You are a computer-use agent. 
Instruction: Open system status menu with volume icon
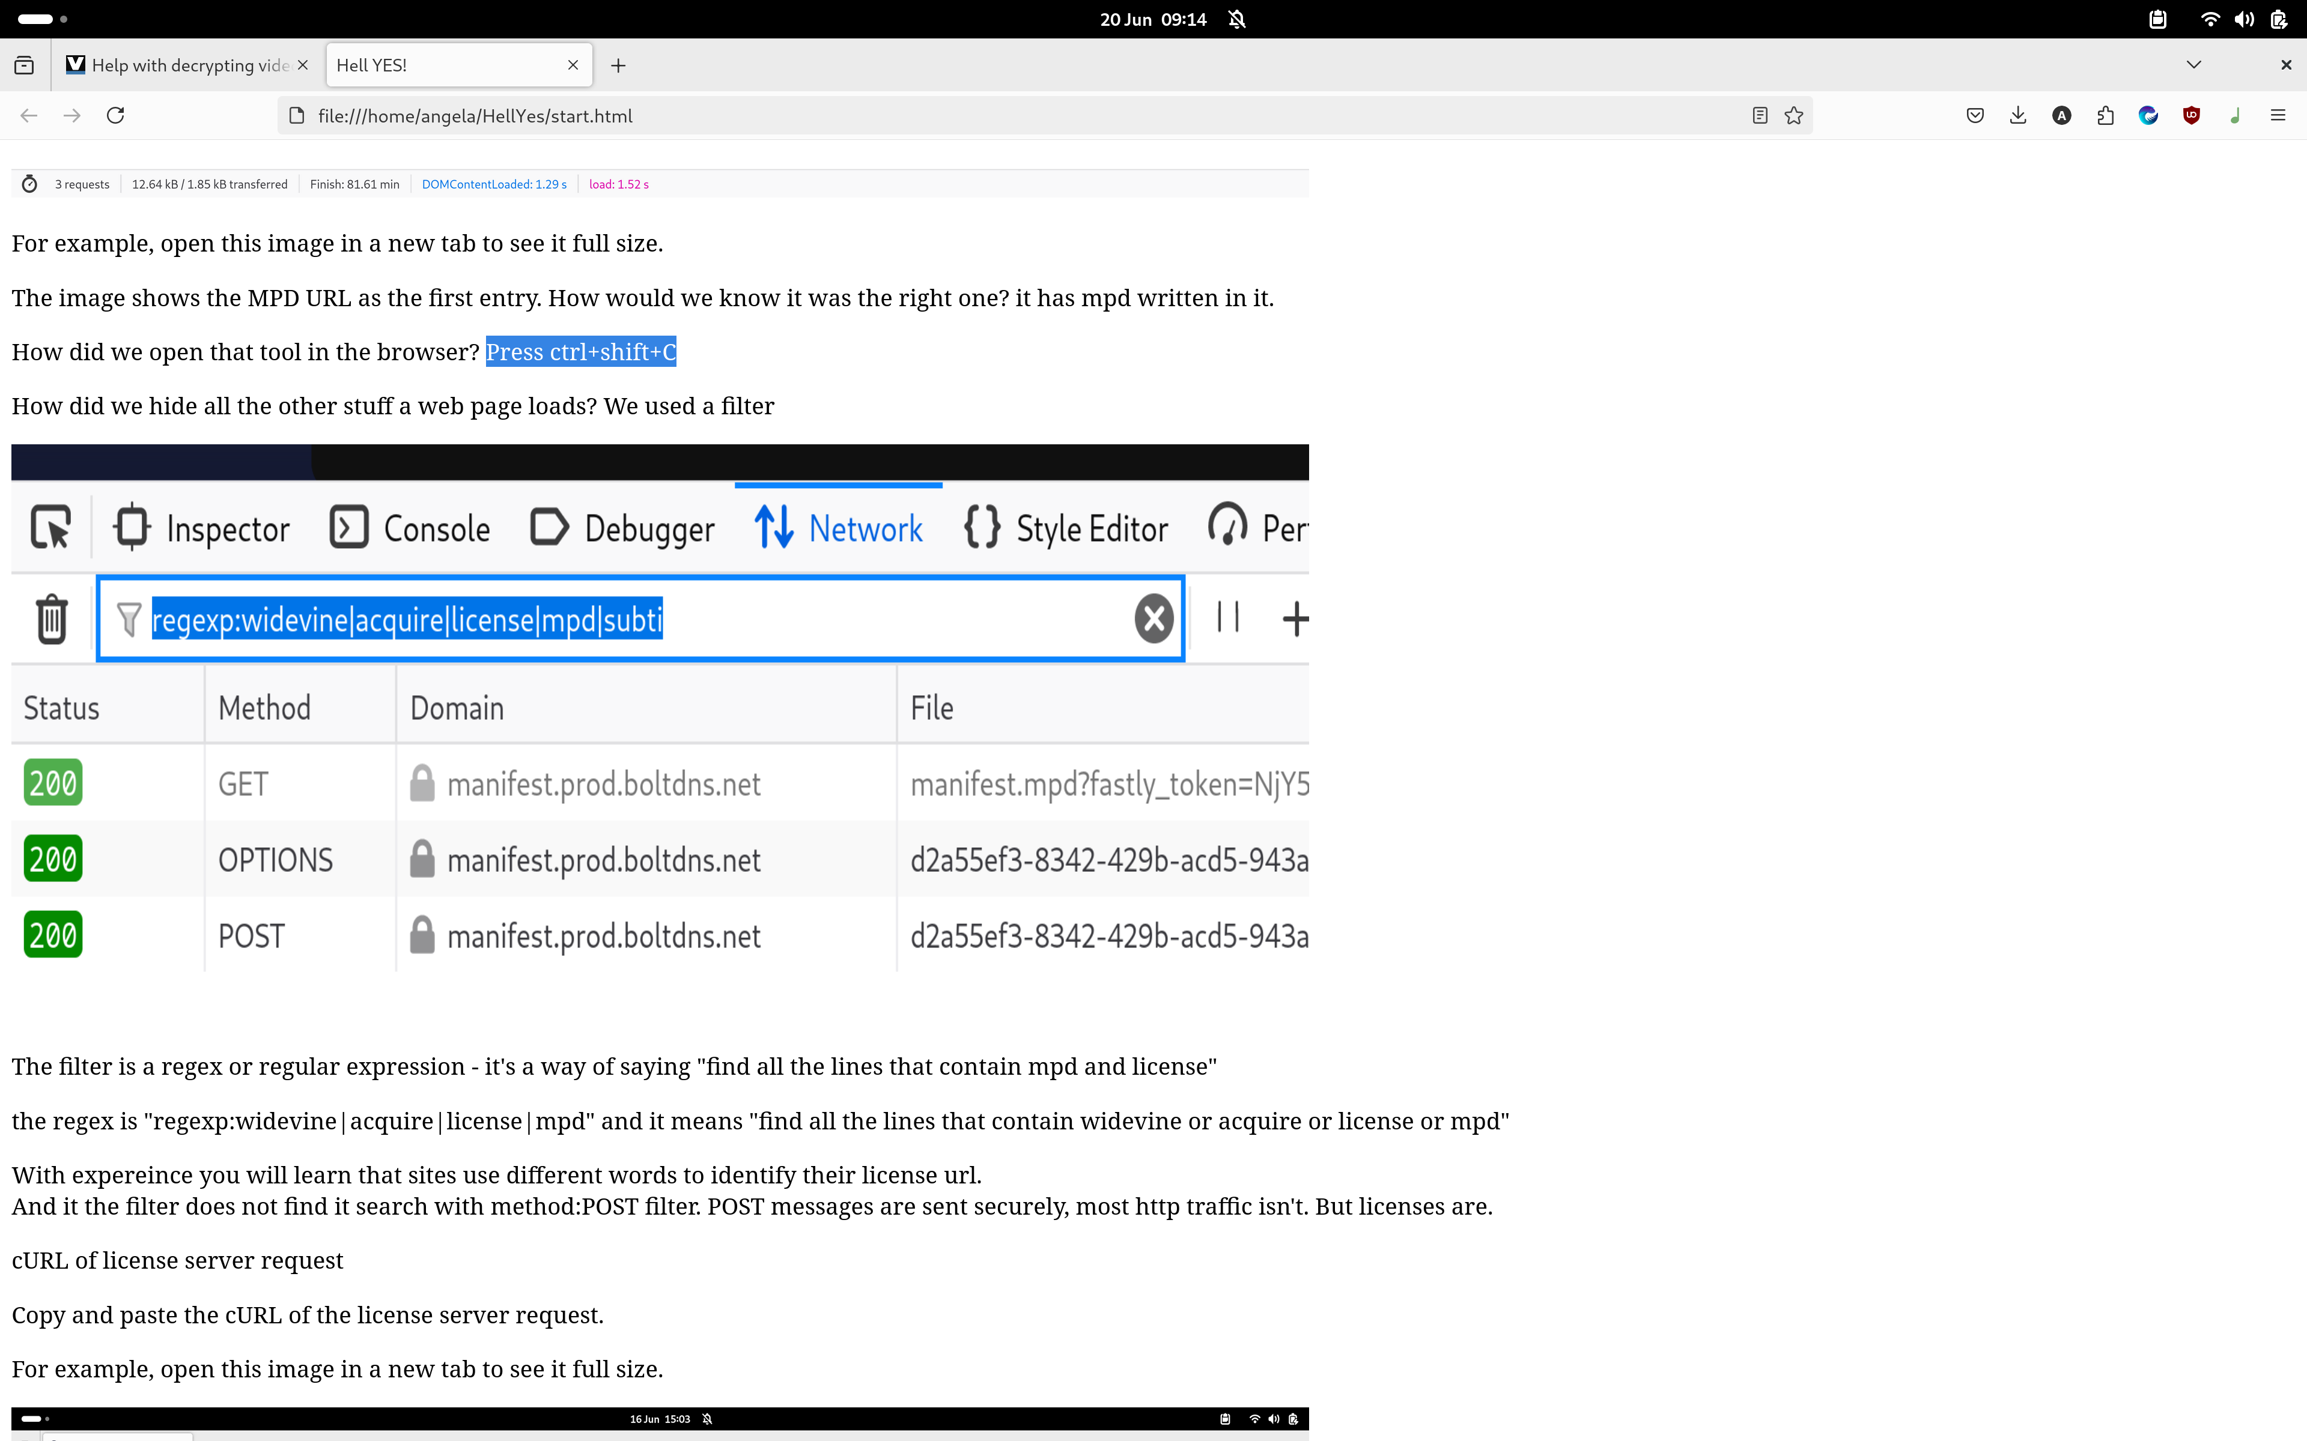tap(2244, 19)
